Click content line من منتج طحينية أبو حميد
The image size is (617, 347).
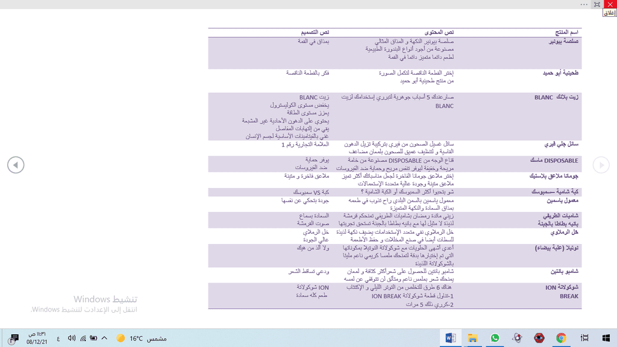pyautogui.click(x=427, y=81)
